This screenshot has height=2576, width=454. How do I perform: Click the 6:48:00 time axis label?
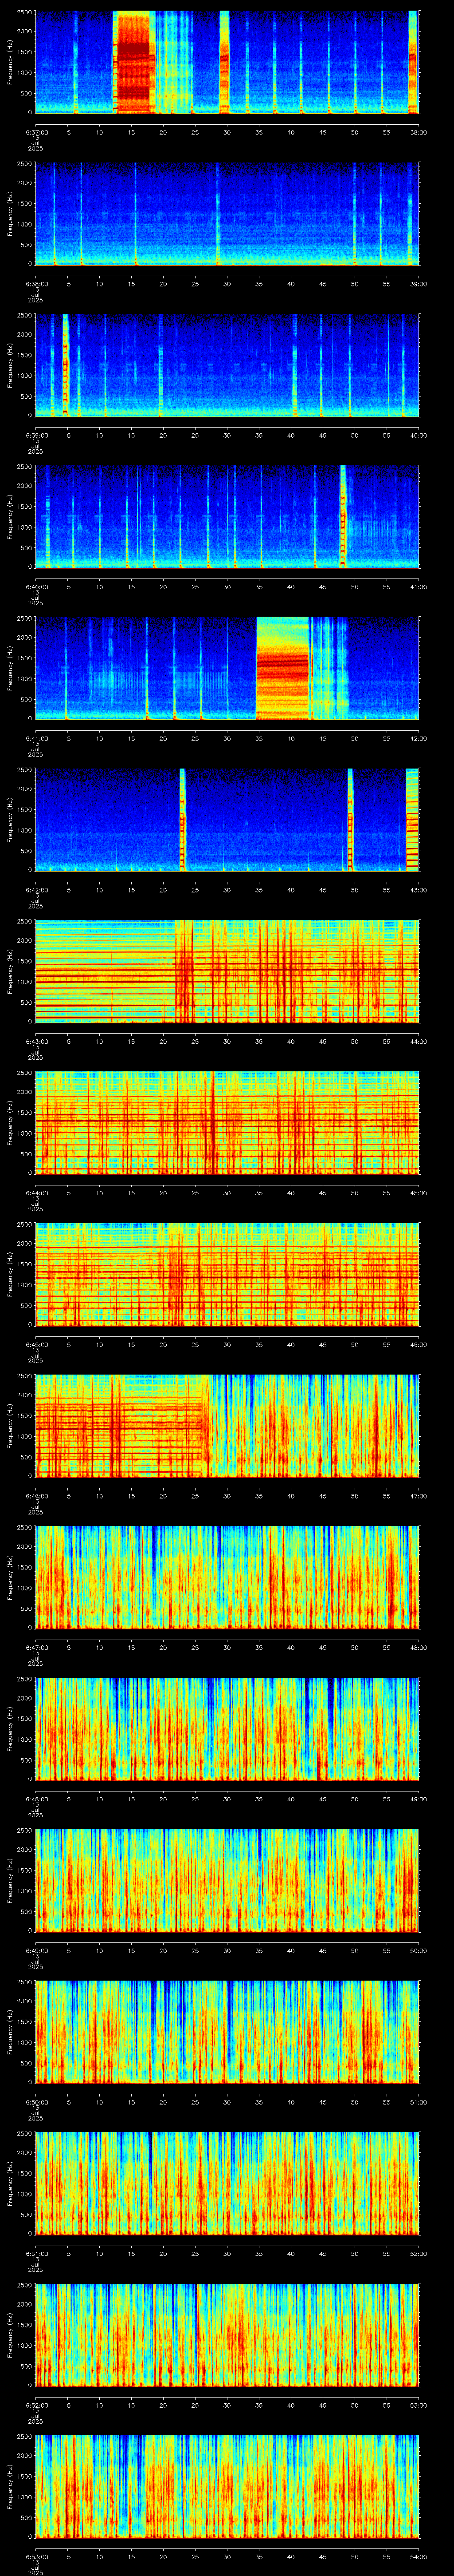pos(36,1799)
